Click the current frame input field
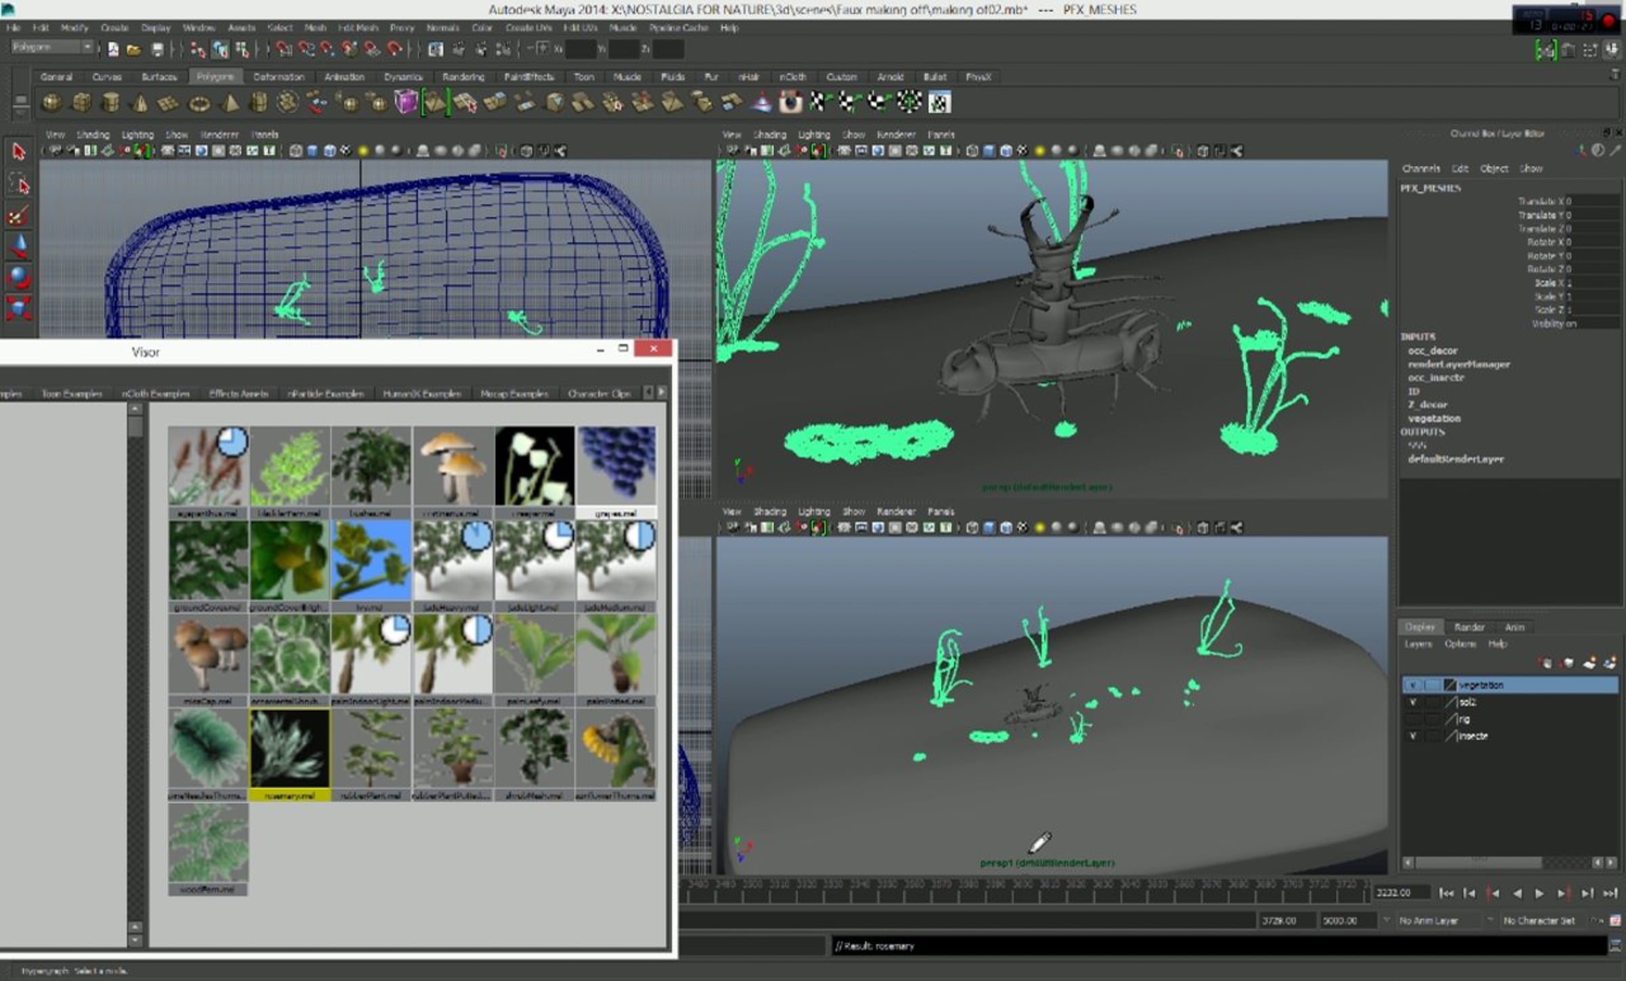The height and width of the screenshot is (981, 1626). coord(1400,893)
